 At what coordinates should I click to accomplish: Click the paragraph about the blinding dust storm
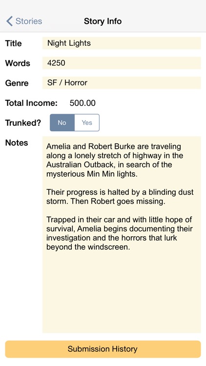click(x=120, y=197)
